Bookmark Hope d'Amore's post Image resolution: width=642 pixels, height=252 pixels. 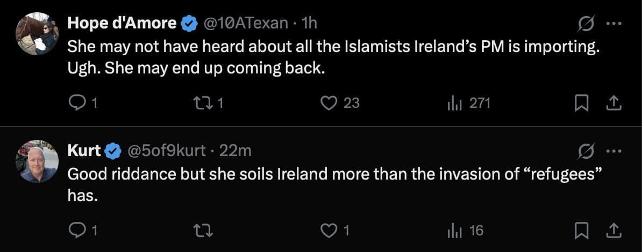(x=580, y=103)
